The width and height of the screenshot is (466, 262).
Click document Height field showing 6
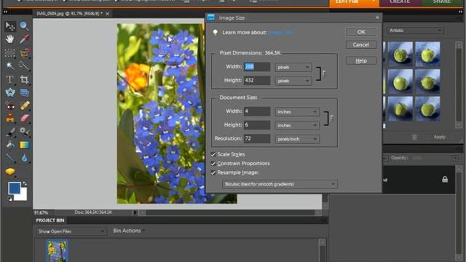coord(257,125)
